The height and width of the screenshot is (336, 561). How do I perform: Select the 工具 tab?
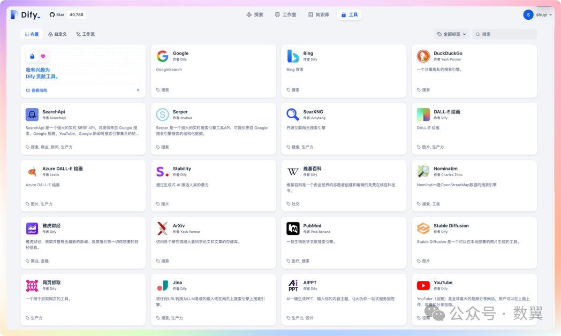pyautogui.click(x=349, y=14)
